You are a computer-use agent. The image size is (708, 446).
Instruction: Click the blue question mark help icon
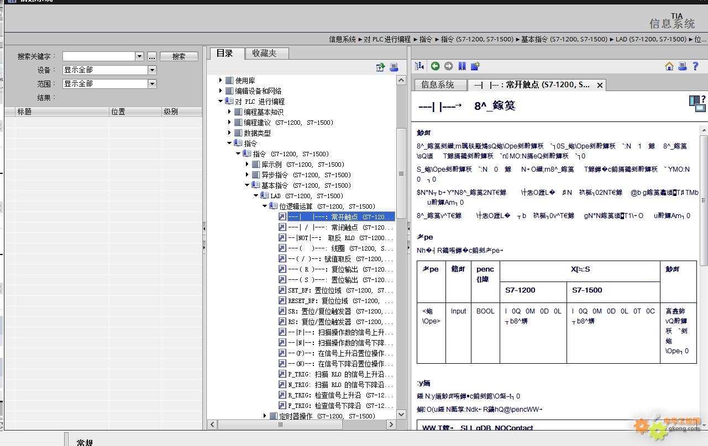coord(695,66)
